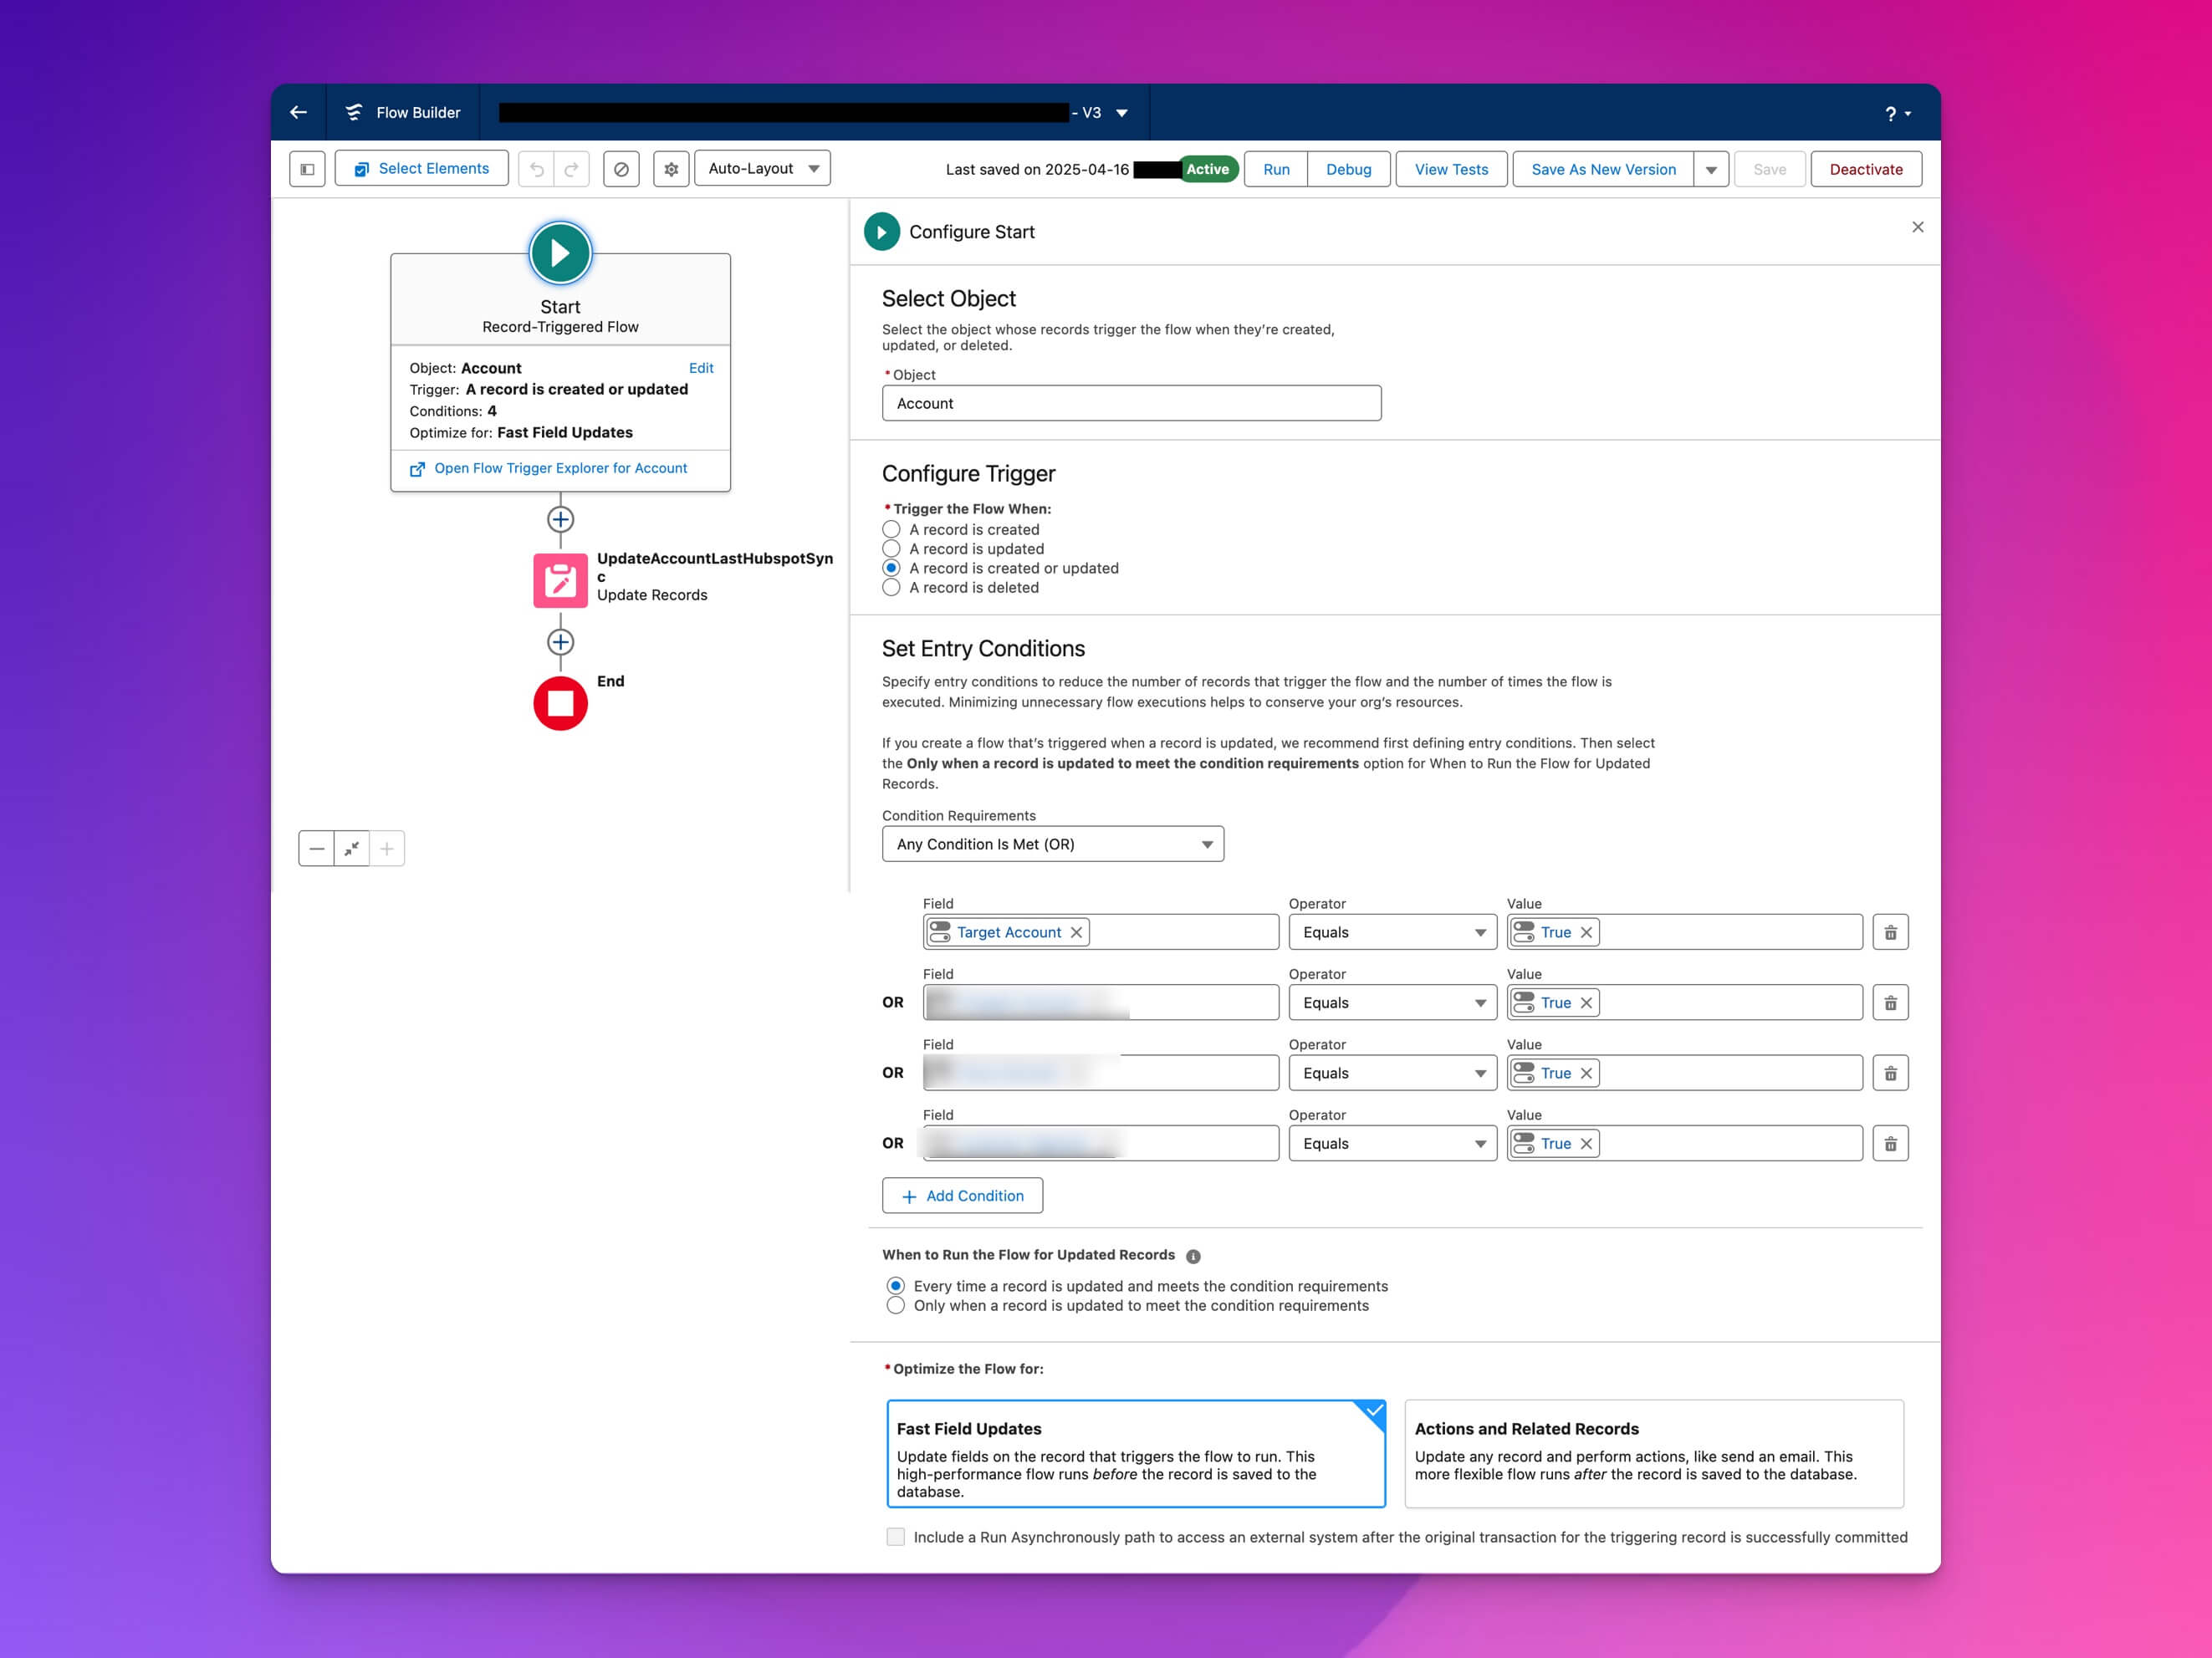This screenshot has height=1658, width=2212.
Task: Click the circle-slash toolbar icon
Action: [x=621, y=169]
